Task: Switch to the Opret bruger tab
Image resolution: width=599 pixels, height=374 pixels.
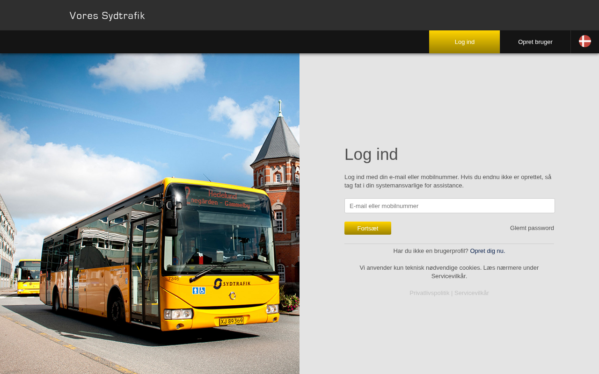Action: tap(535, 42)
